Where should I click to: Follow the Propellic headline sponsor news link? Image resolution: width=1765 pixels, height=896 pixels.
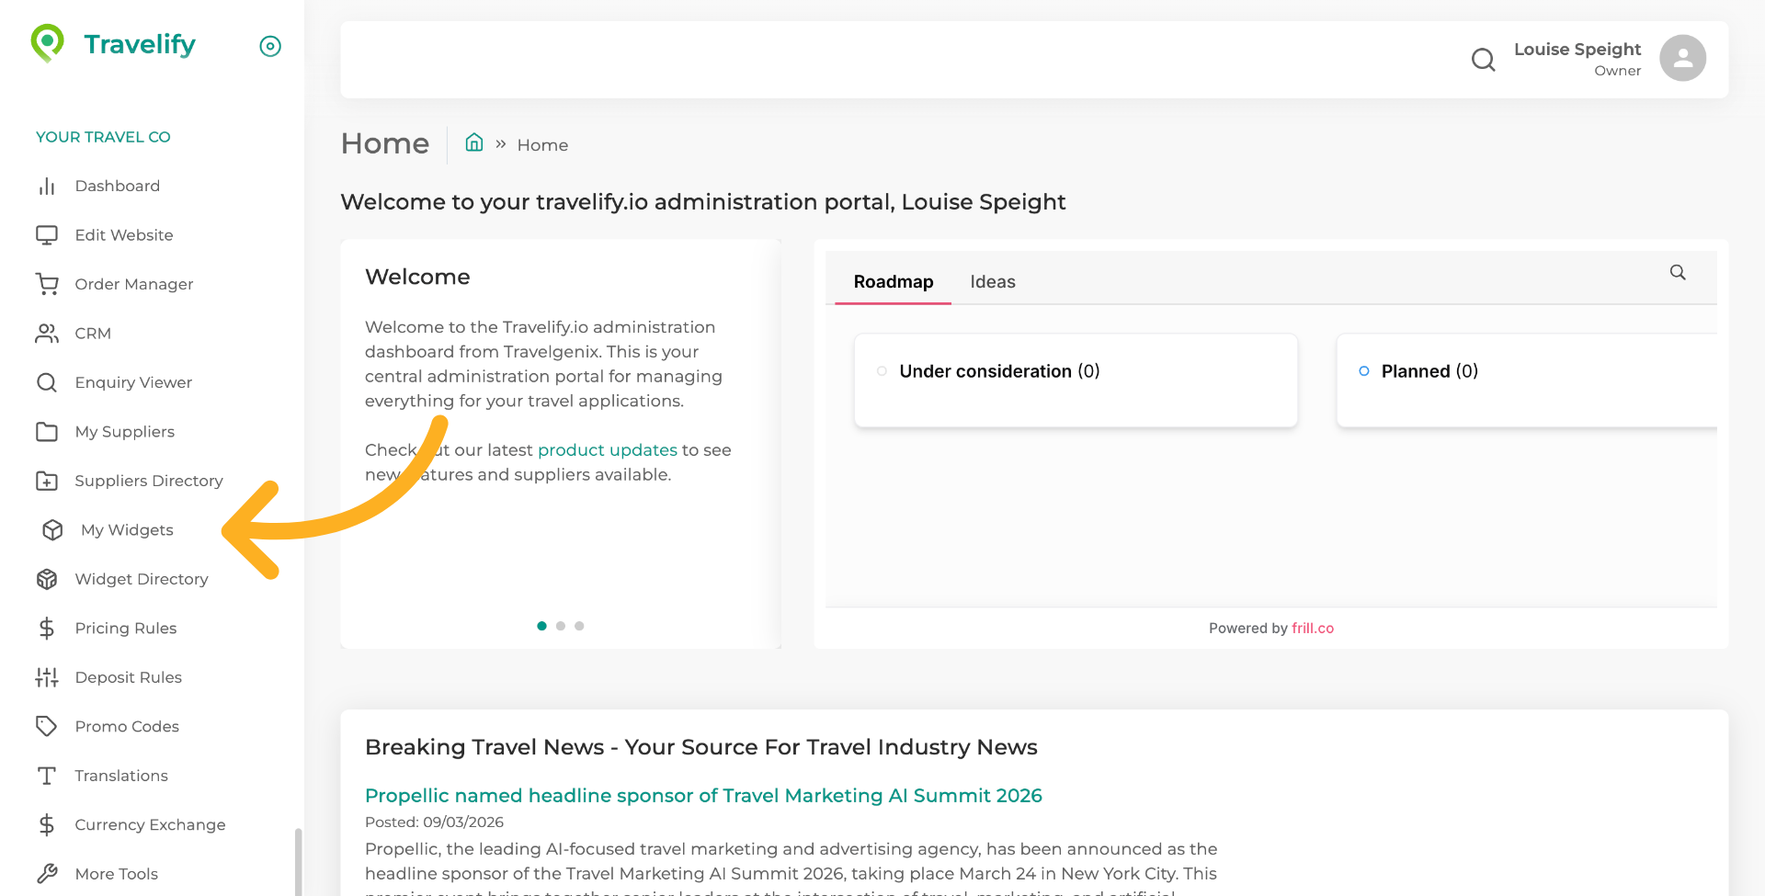click(x=703, y=796)
